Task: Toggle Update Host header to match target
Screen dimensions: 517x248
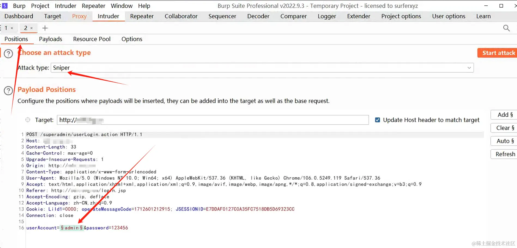Action: [377, 120]
